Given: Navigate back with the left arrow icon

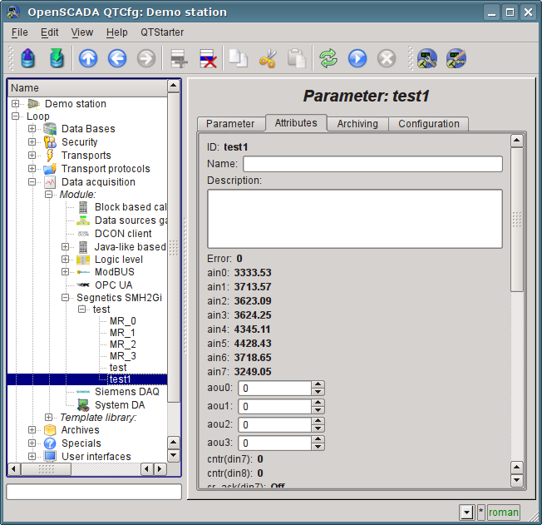Looking at the screenshot, I should (x=117, y=58).
